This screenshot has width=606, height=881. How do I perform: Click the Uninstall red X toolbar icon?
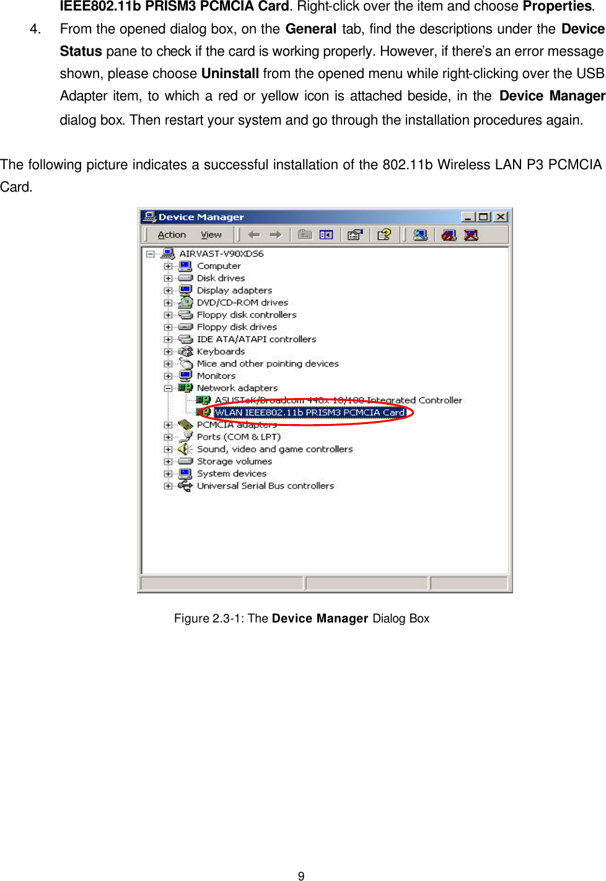pos(470,234)
